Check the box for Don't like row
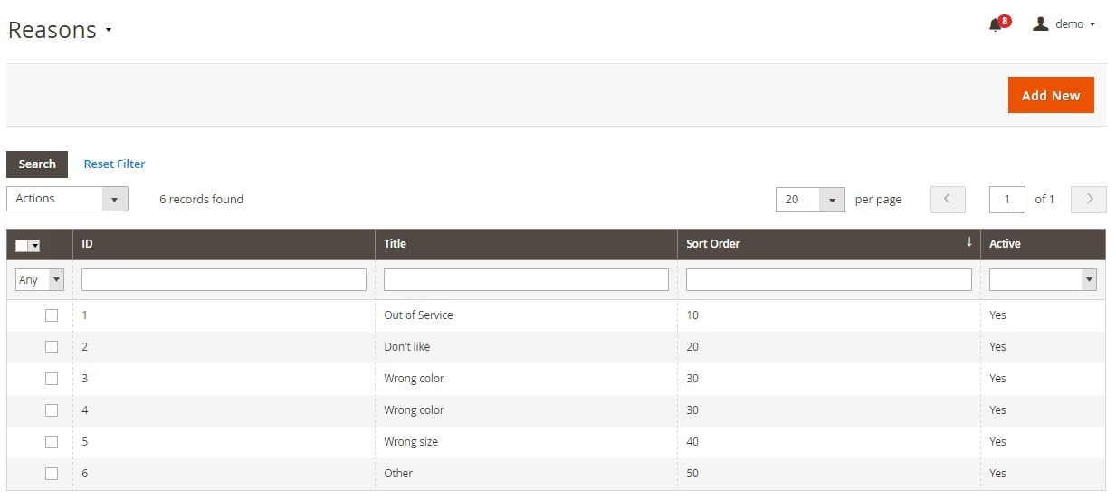This screenshot has height=498, width=1116. pyautogui.click(x=52, y=347)
